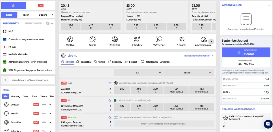Click Mijn Competities counter badge
This screenshot has width=273, height=132.
click(x=48, y=23)
